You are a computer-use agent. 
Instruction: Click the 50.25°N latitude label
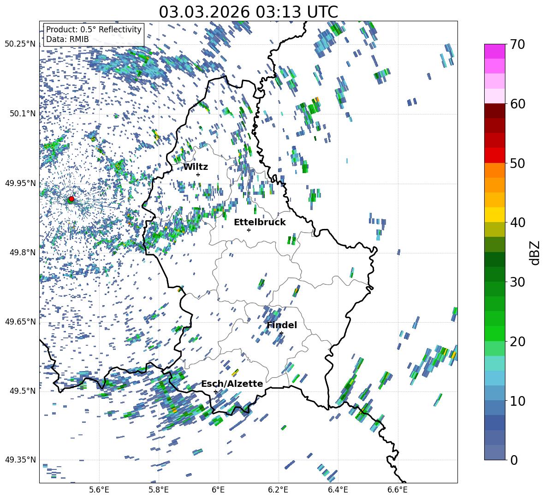click(20, 44)
